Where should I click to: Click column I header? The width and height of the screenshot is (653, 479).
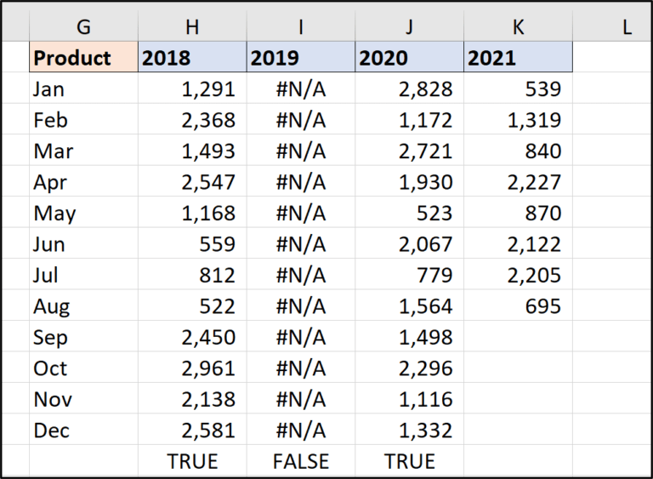[x=301, y=26]
